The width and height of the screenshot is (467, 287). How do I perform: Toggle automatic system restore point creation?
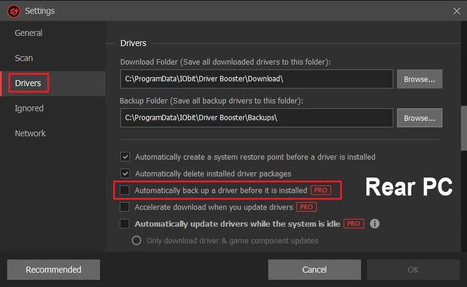(125, 157)
